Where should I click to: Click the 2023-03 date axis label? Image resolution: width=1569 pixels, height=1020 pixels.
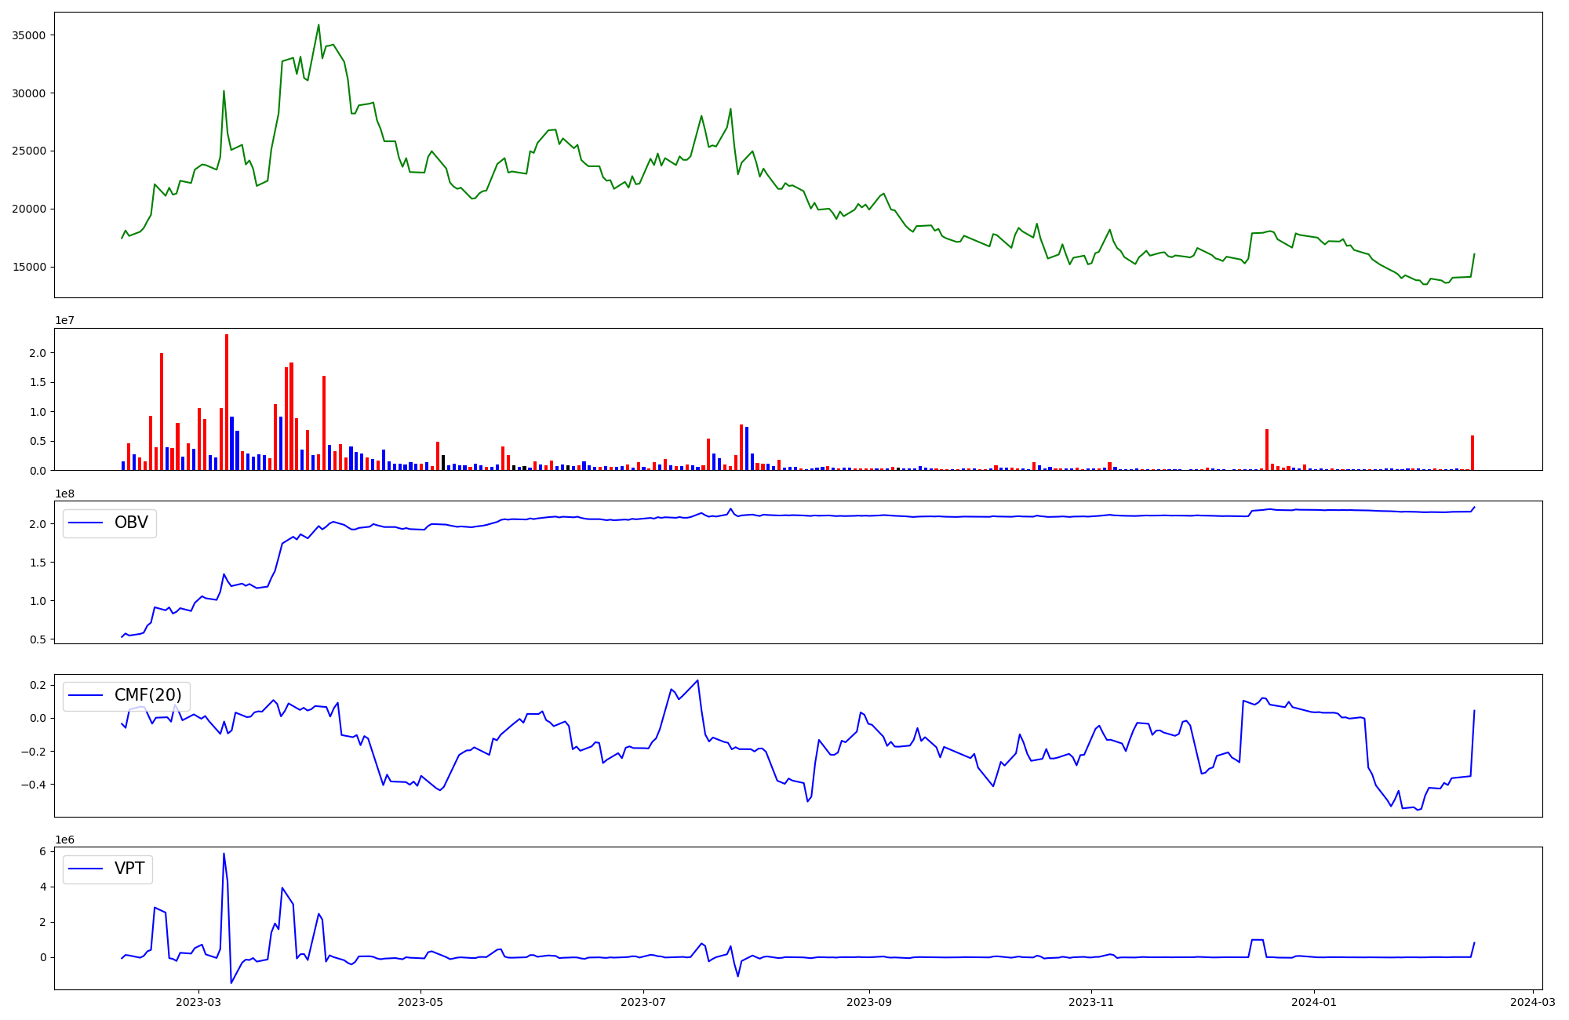198,1002
